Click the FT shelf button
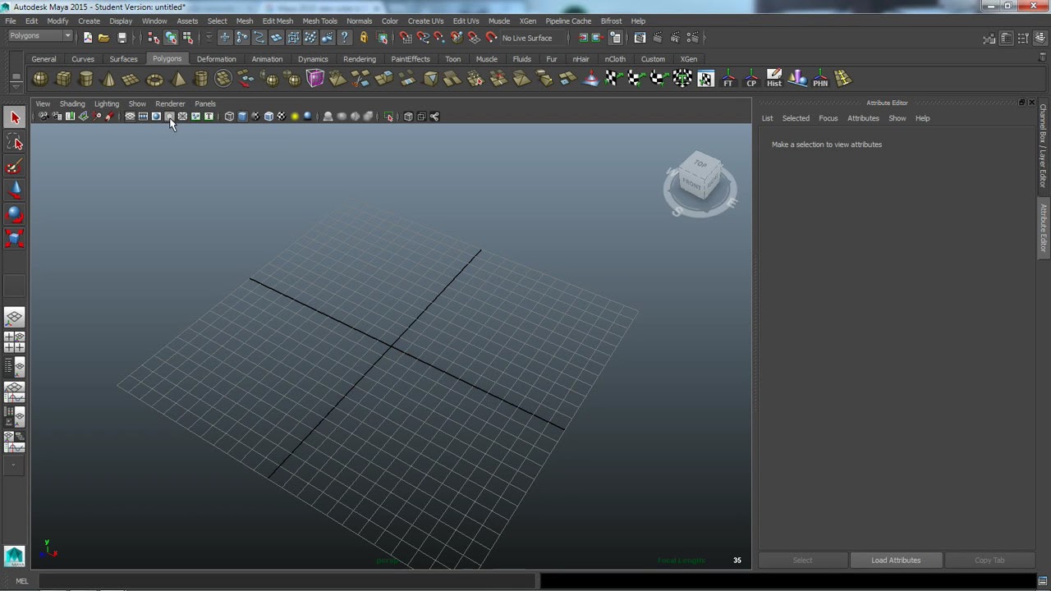1051x591 pixels. (x=728, y=79)
